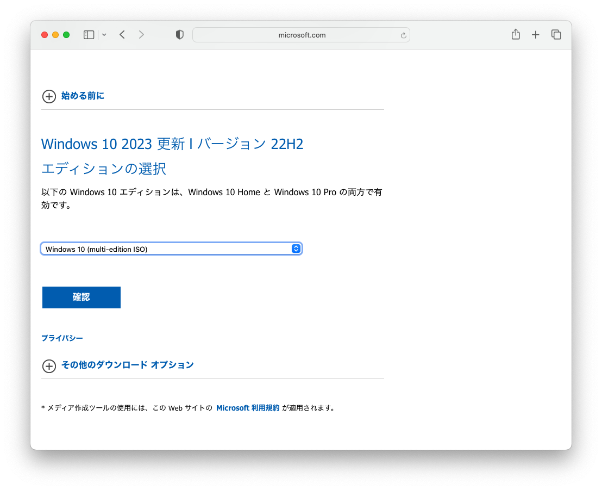Open the Windows 10 edition dropdown
602x490 pixels.
(x=296, y=249)
